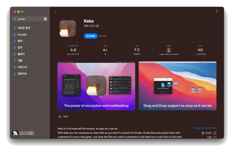This screenshot has width=234, height=152.
Task: Open the blue Jorge Garcia Armero link
Action: [205, 128]
